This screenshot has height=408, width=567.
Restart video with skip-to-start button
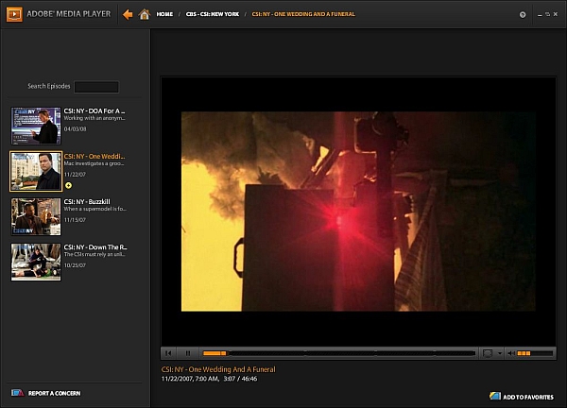point(168,353)
